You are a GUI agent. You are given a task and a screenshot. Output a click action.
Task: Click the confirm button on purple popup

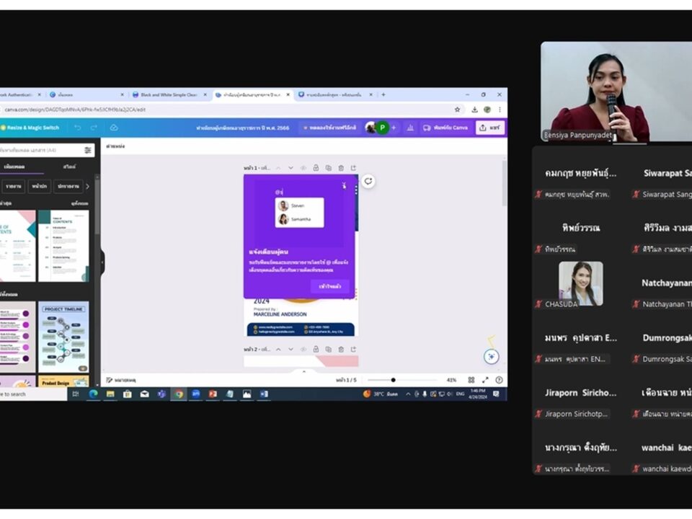tap(330, 286)
